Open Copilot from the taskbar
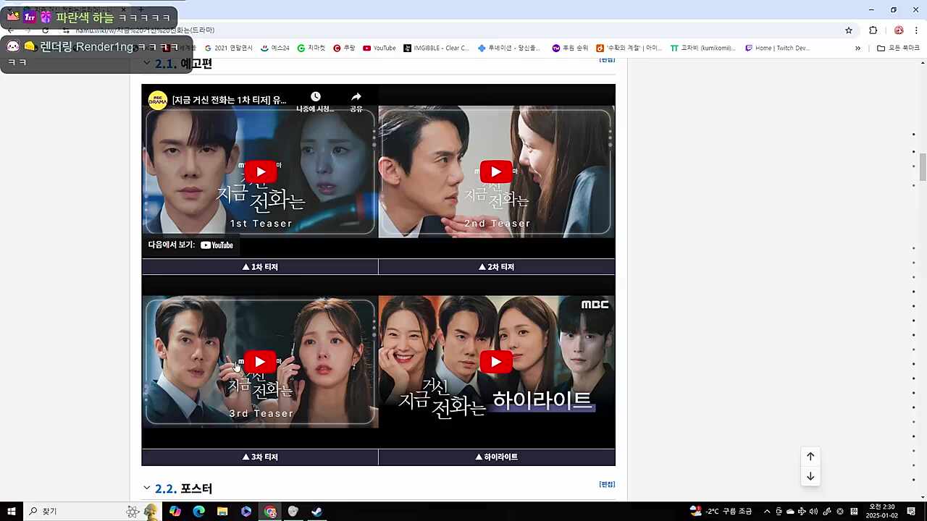The width and height of the screenshot is (927, 521). click(x=175, y=512)
